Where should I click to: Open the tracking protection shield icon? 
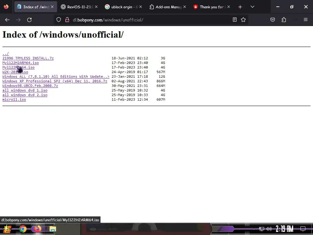pyautogui.click(x=58, y=20)
